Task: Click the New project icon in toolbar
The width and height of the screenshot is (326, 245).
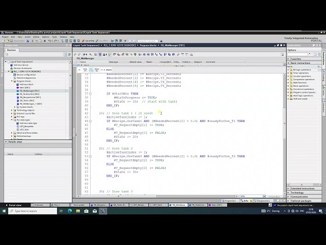Action: [x=4, y=41]
